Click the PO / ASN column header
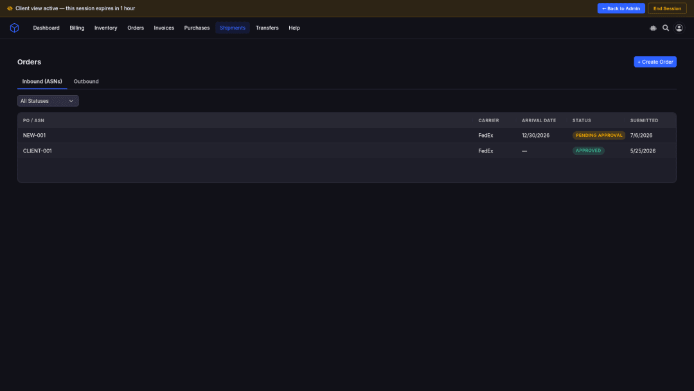Screen dimensions: 694x391 pos(33,120)
